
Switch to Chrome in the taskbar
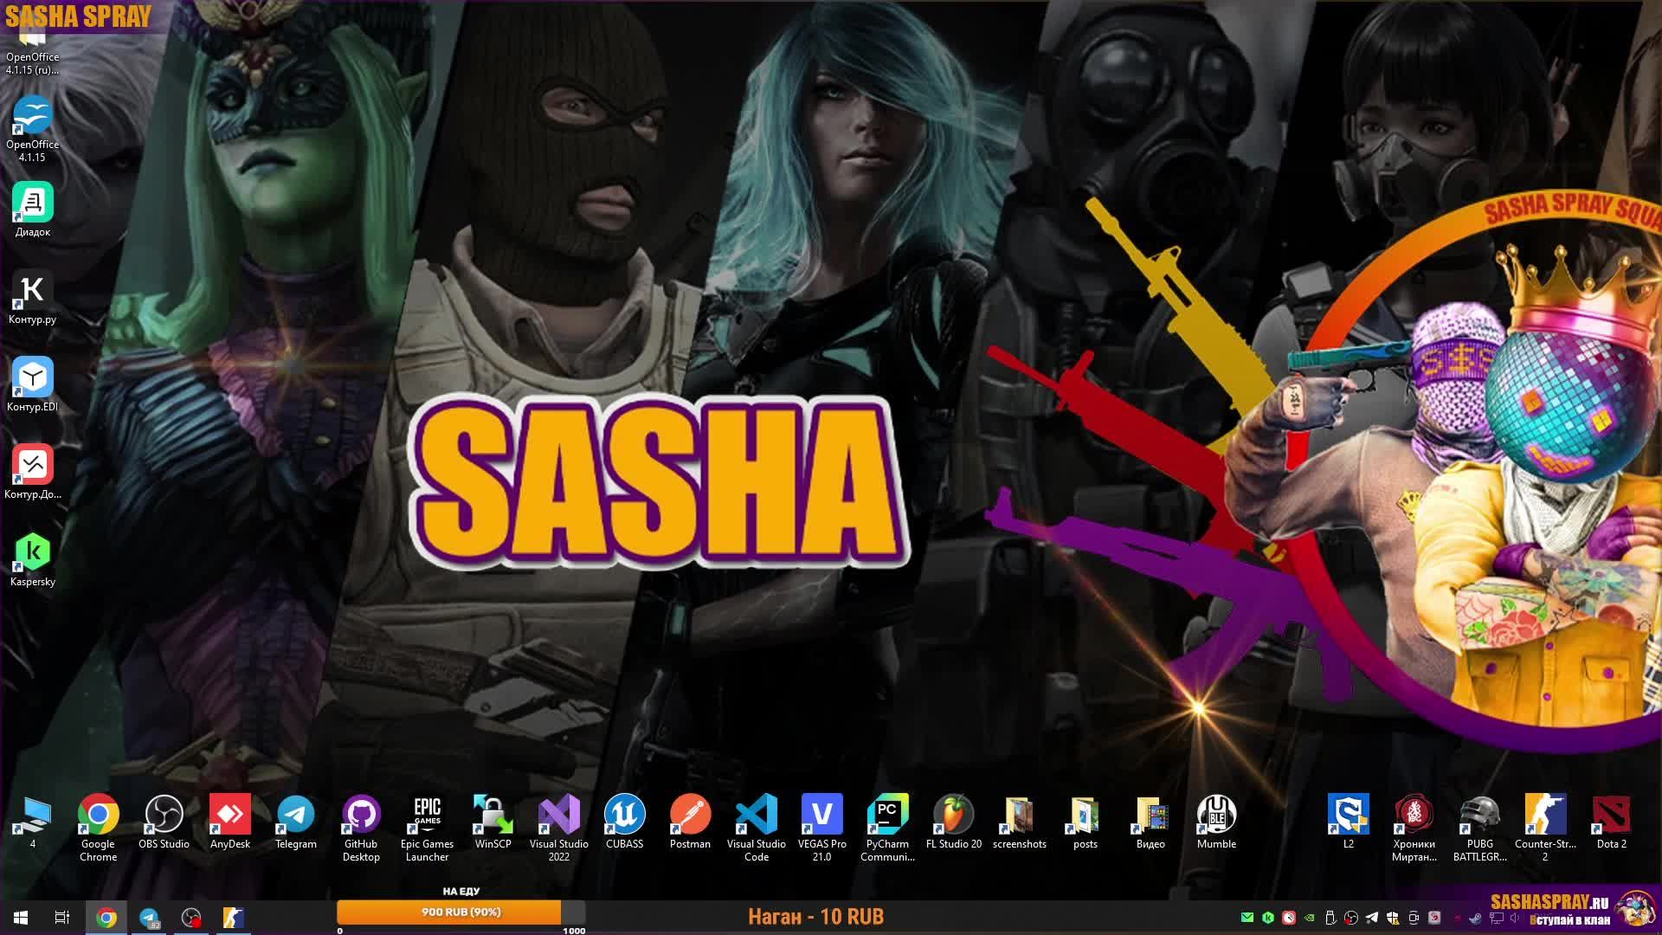click(106, 918)
